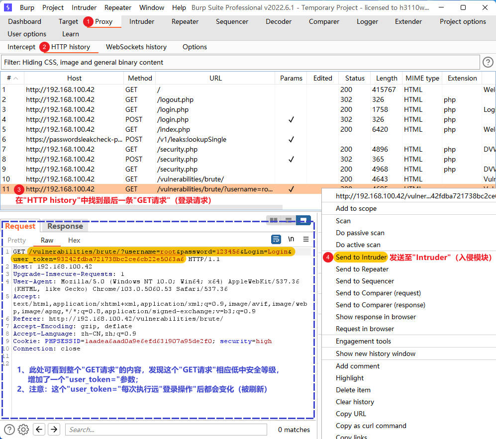Switch to the Target tab
Image resolution: width=496 pixels, height=439 pixels.
click(68, 21)
